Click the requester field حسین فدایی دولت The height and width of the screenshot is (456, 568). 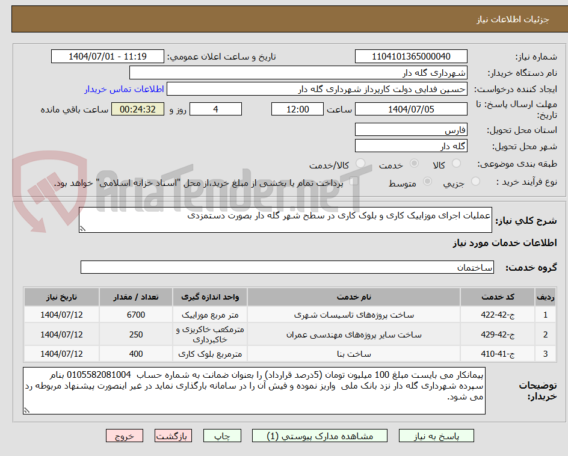click(x=317, y=89)
